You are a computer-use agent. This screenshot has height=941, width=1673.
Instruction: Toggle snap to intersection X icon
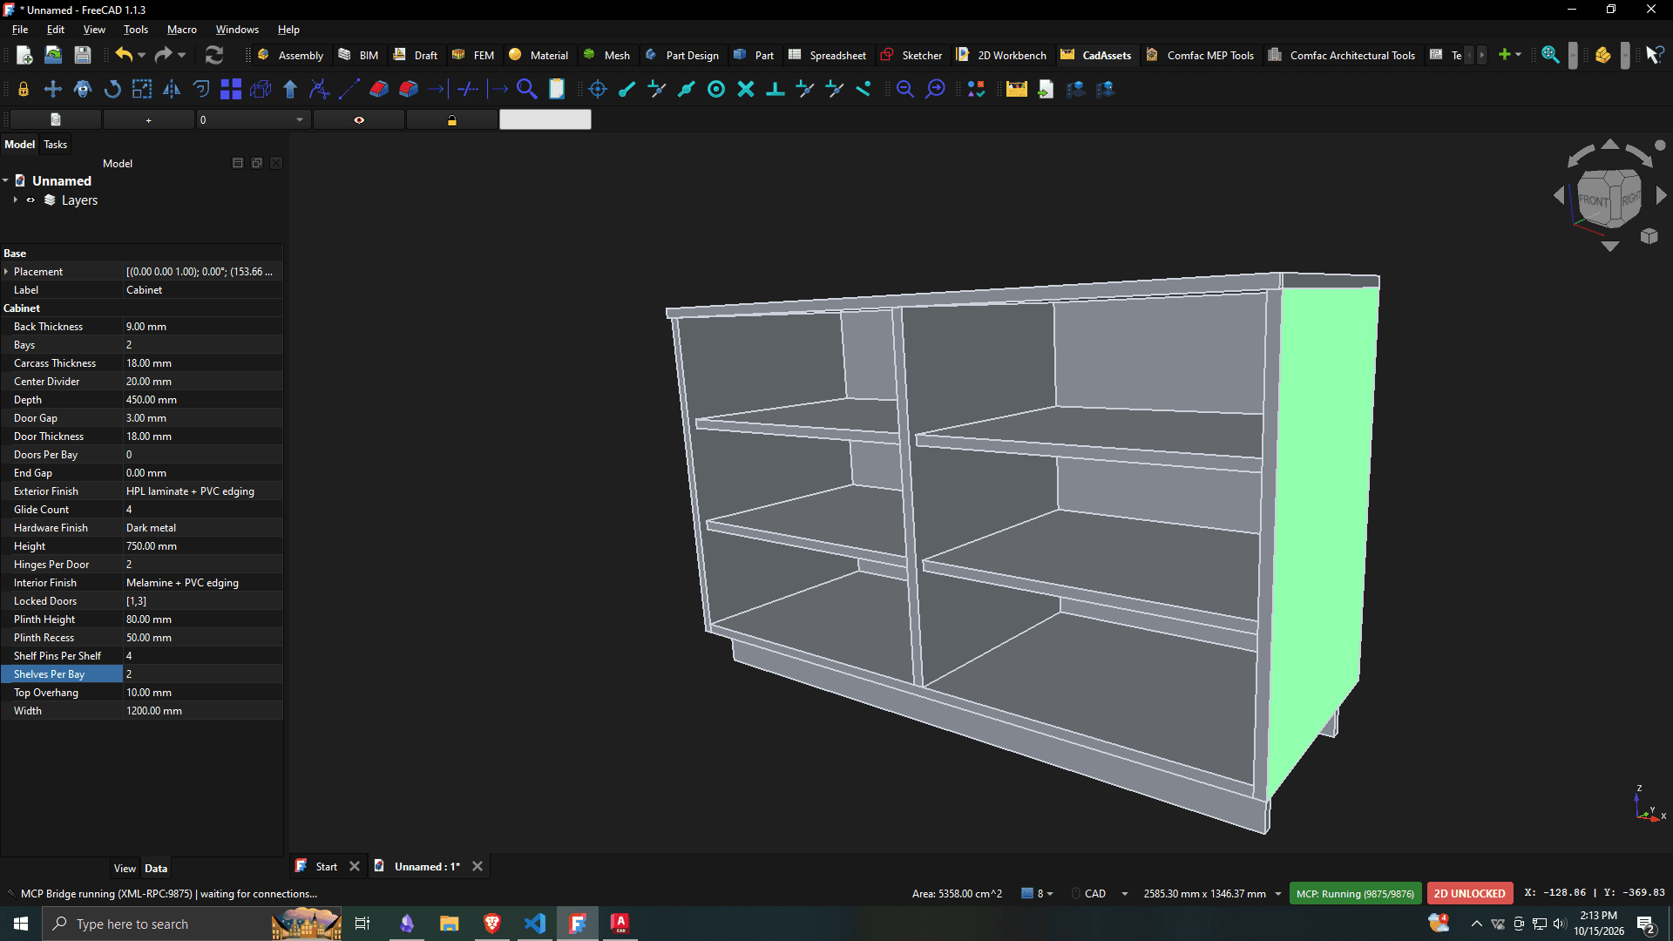click(x=746, y=89)
